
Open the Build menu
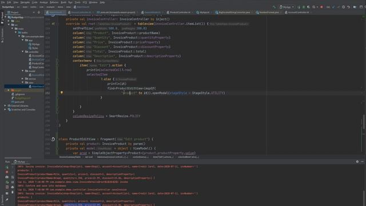pos(63,2)
